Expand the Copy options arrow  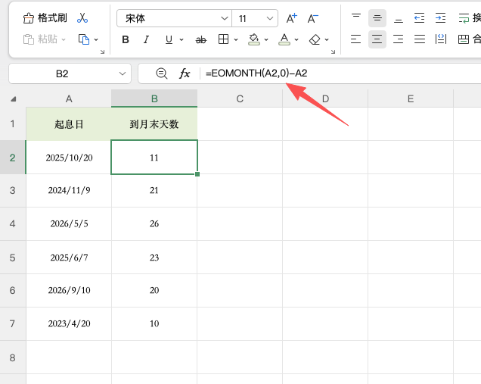pyautogui.click(x=96, y=39)
